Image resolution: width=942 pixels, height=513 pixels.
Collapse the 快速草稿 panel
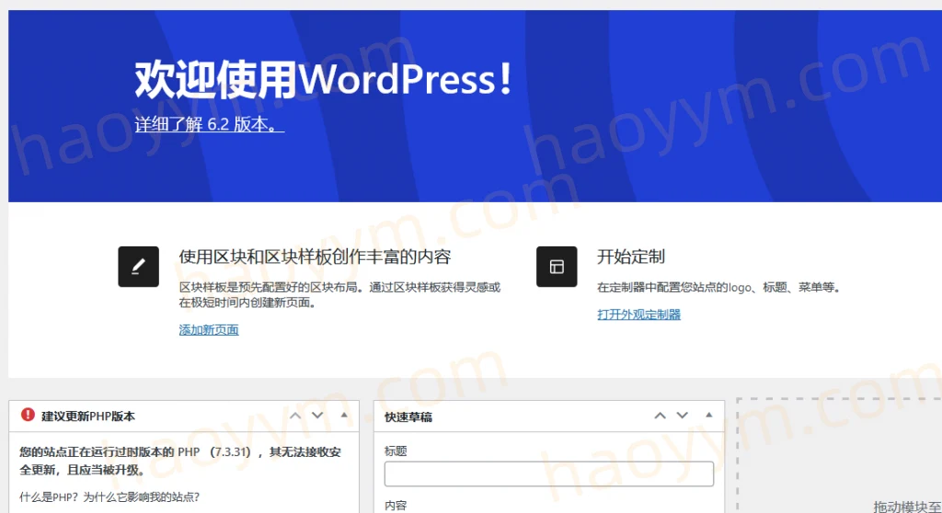coord(709,415)
